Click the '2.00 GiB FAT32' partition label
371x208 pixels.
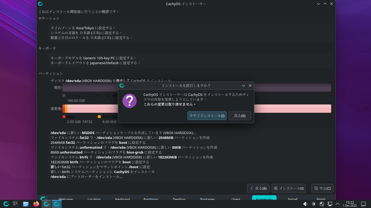pos(80,122)
